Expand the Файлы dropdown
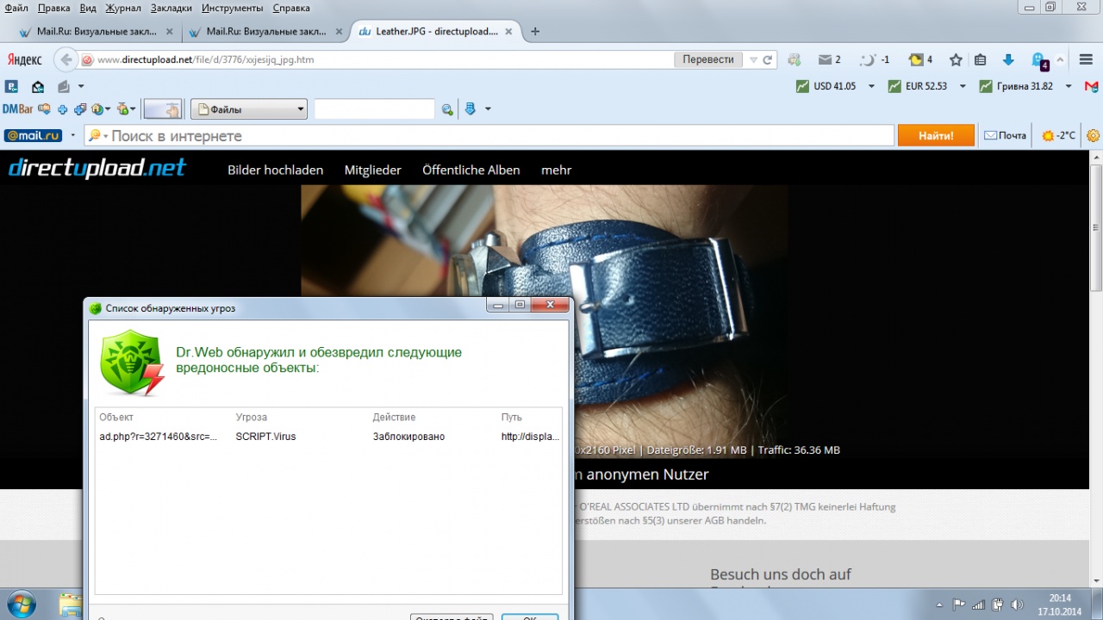The image size is (1103, 620). pyautogui.click(x=301, y=109)
